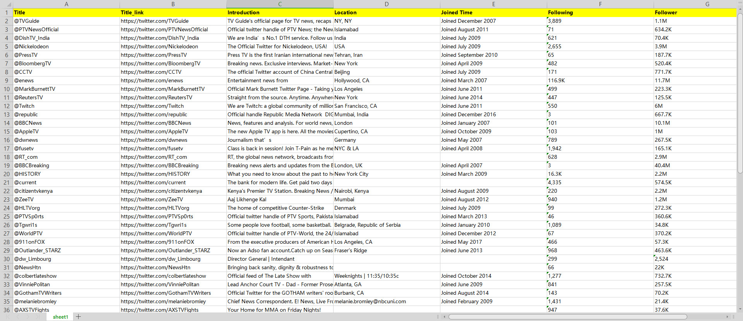The width and height of the screenshot is (743, 321).
Task: Click the https://twitter.com/enews cell
Action: [x=173, y=80]
